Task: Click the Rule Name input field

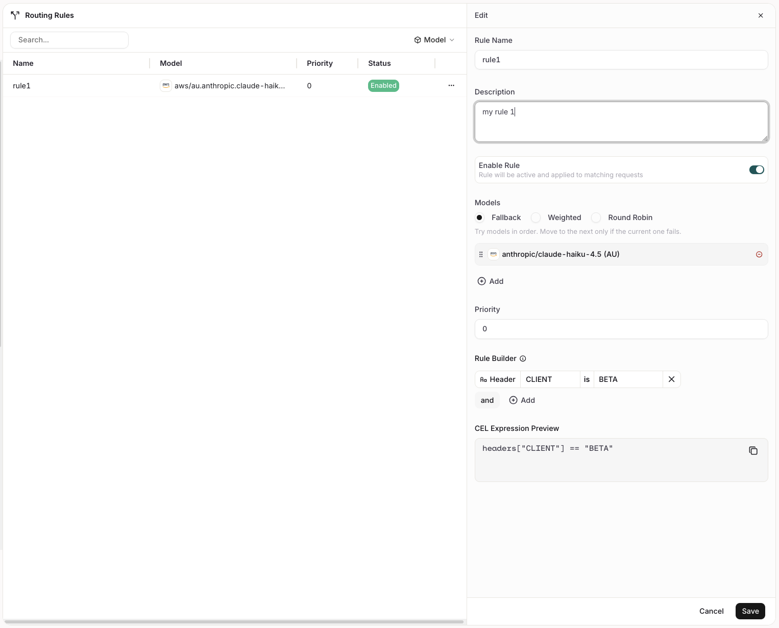Action: click(621, 60)
